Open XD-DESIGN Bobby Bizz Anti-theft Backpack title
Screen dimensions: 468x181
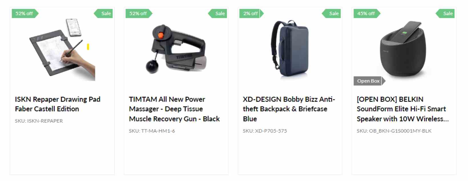pyautogui.click(x=289, y=109)
